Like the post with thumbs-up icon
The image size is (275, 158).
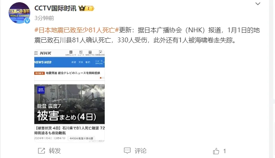point(216,151)
